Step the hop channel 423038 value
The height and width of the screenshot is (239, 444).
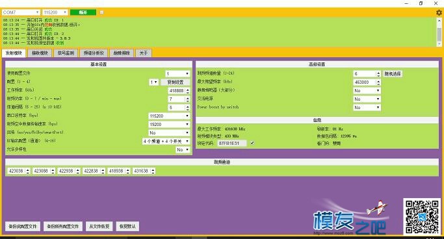pos(27,171)
